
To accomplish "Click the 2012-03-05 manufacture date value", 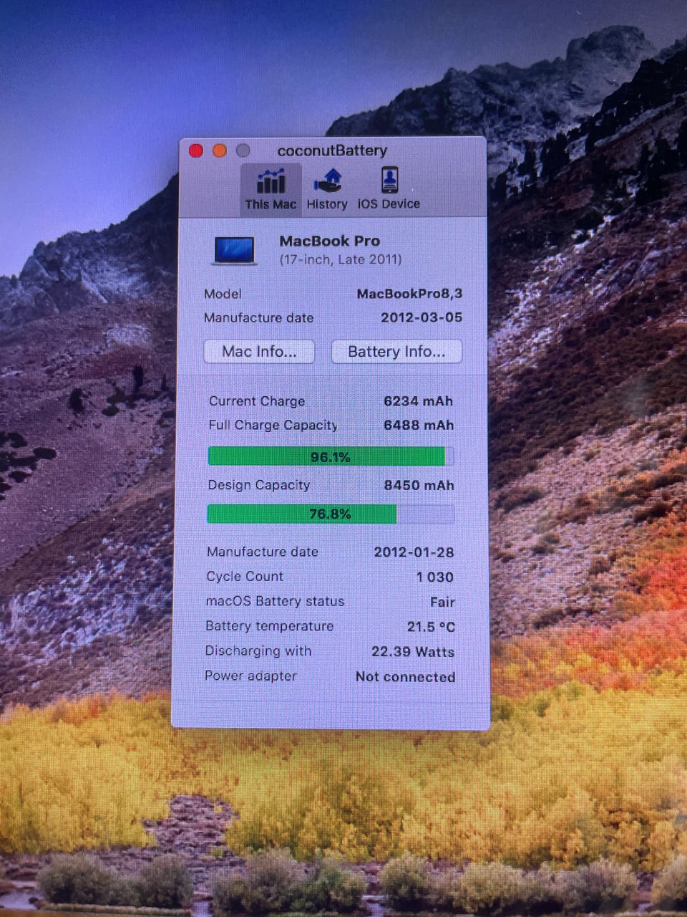I will pyautogui.click(x=422, y=317).
